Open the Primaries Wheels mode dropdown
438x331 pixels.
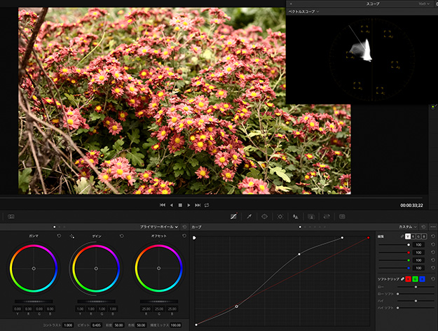(x=161, y=227)
